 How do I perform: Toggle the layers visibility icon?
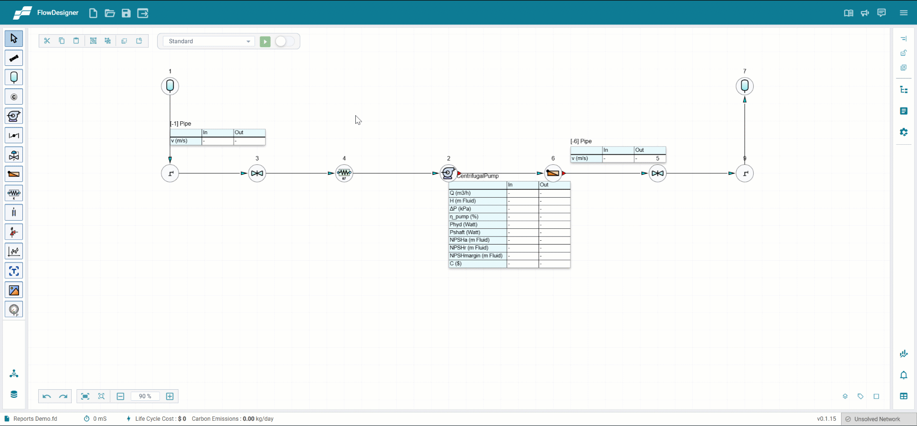coord(845,396)
